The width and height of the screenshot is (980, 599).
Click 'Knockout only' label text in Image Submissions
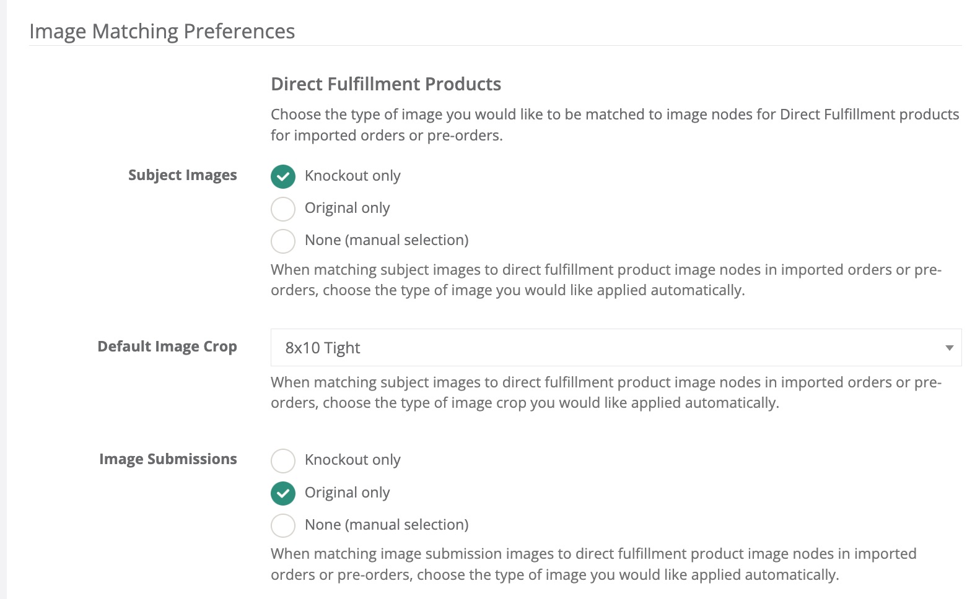point(352,460)
